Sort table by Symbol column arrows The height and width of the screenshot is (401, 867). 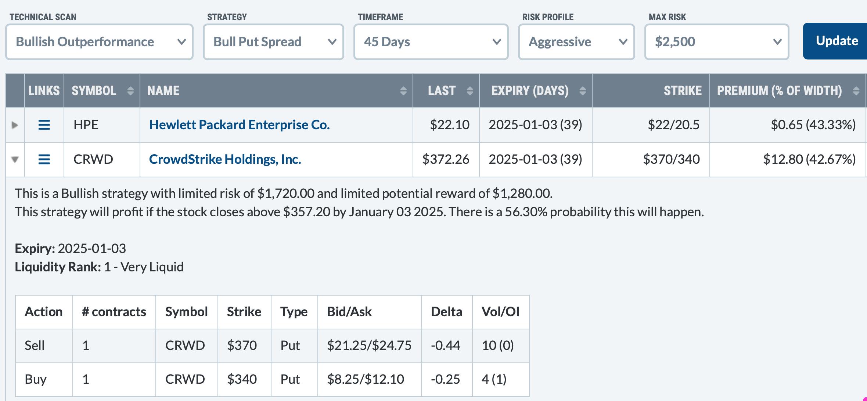[130, 91]
